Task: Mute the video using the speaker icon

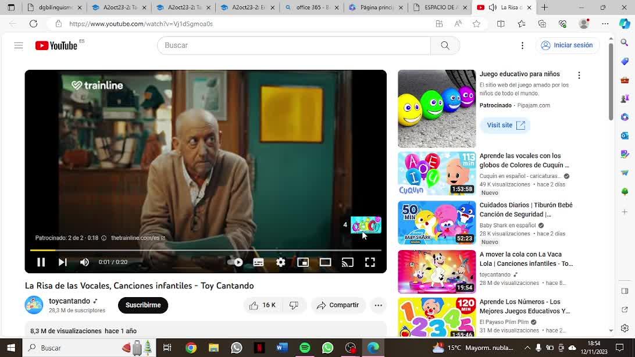Action: point(84,262)
